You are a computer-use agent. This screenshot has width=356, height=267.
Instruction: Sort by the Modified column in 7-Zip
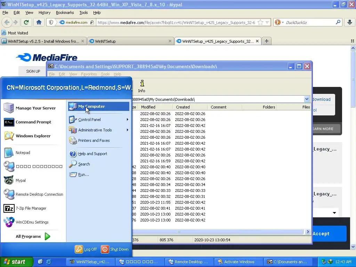coord(155,107)
